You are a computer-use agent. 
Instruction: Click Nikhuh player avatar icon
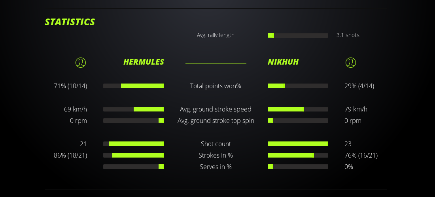[x=351, y=62]
